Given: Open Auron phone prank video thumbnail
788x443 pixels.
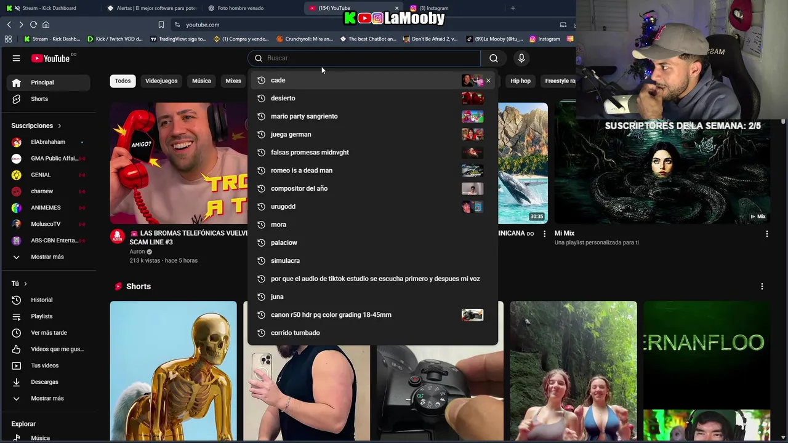Looking at the screenshot, I should point(179,163).
